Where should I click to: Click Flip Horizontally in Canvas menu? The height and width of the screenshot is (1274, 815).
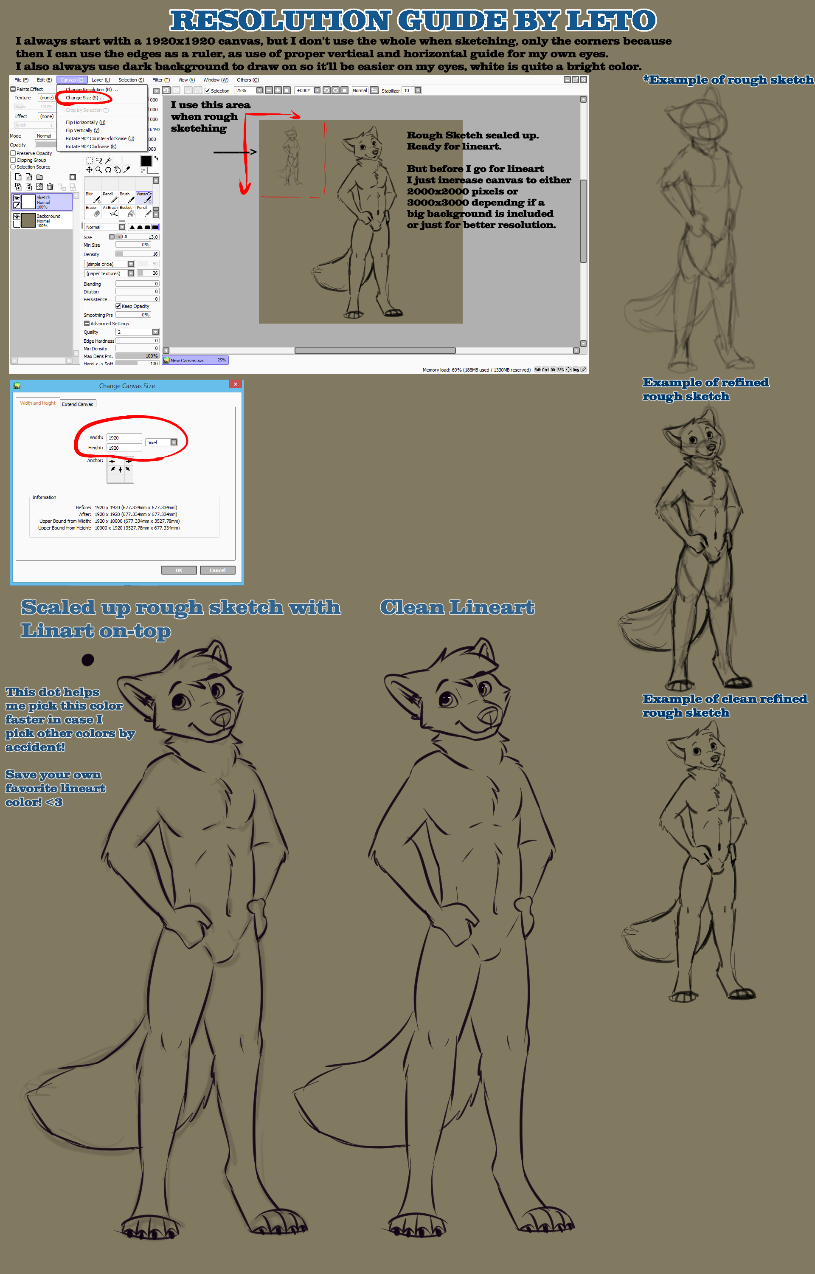[85, 122]
